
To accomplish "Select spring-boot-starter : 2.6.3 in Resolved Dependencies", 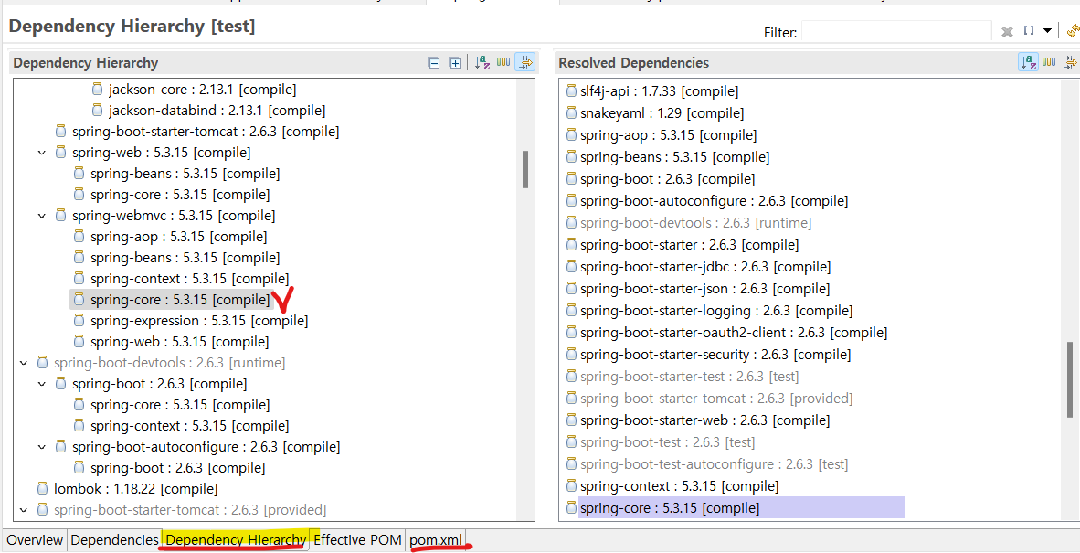I will [690, 244].
